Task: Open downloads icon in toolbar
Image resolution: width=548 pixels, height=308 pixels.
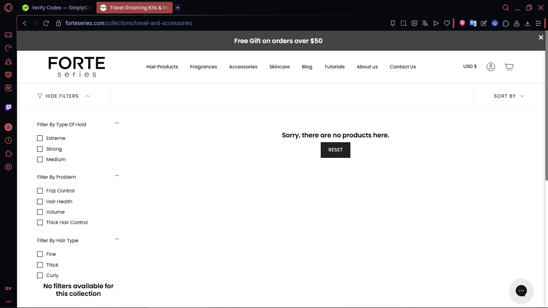Action: pyautogui.click(x=528, y=23)
